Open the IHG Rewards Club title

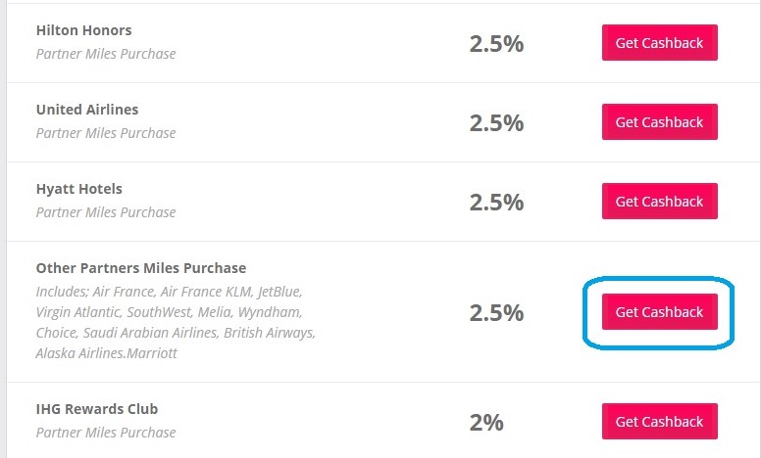tap(97, 409)
